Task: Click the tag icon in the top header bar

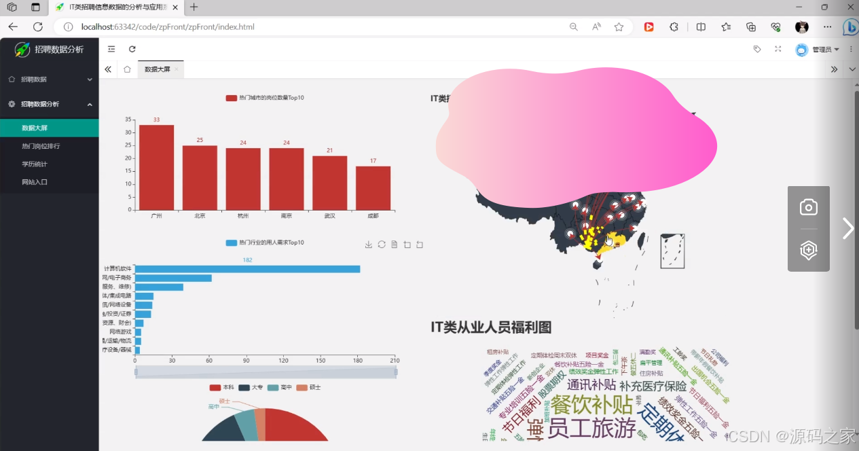Action: 757,49
